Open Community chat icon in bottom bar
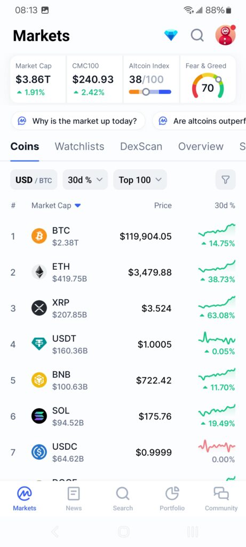This screenshot has height=547, width=246. point(221,499)
